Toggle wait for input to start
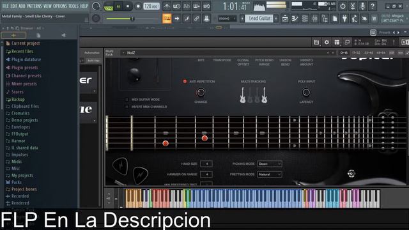 (x=176, y=6)
